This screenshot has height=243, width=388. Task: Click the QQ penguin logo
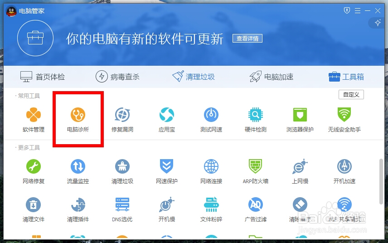[x=11, y=11]
